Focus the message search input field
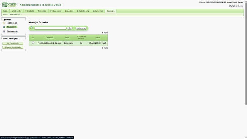This screenshot has width=247, height=139. (x=50, y=28)
